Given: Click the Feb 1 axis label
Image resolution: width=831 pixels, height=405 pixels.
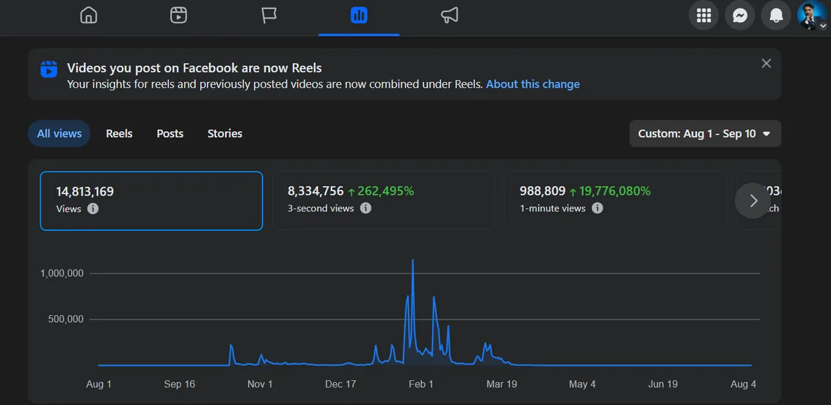Looking at the screenshot, I should click(421, 384).
